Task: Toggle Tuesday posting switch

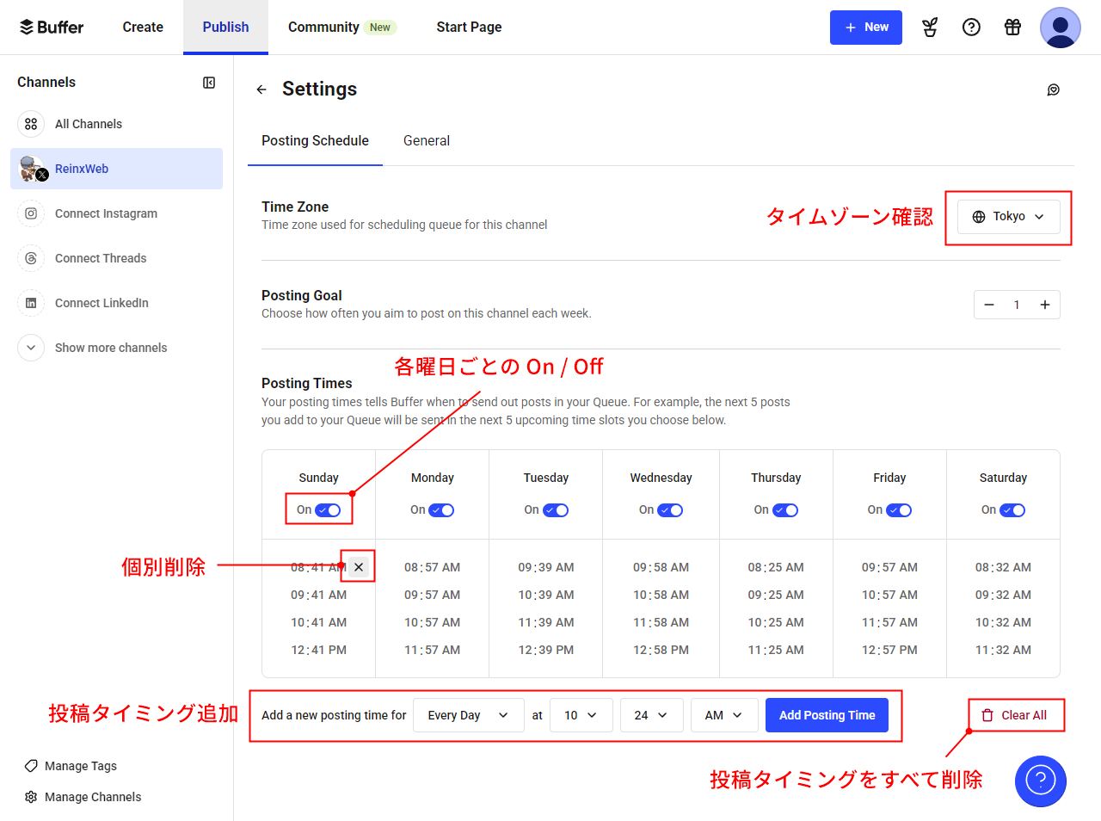Action: click(556, 510)
